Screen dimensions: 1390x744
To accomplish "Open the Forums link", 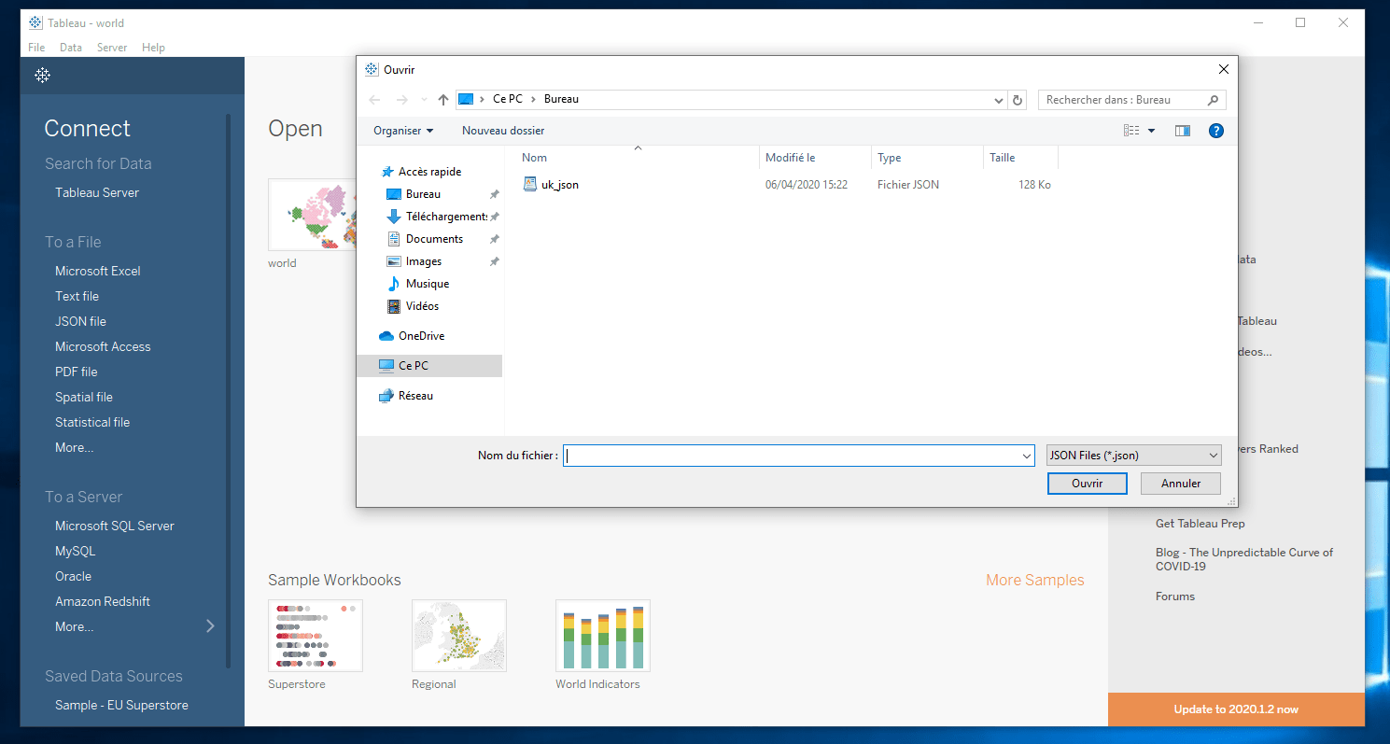I will 1174,597.
